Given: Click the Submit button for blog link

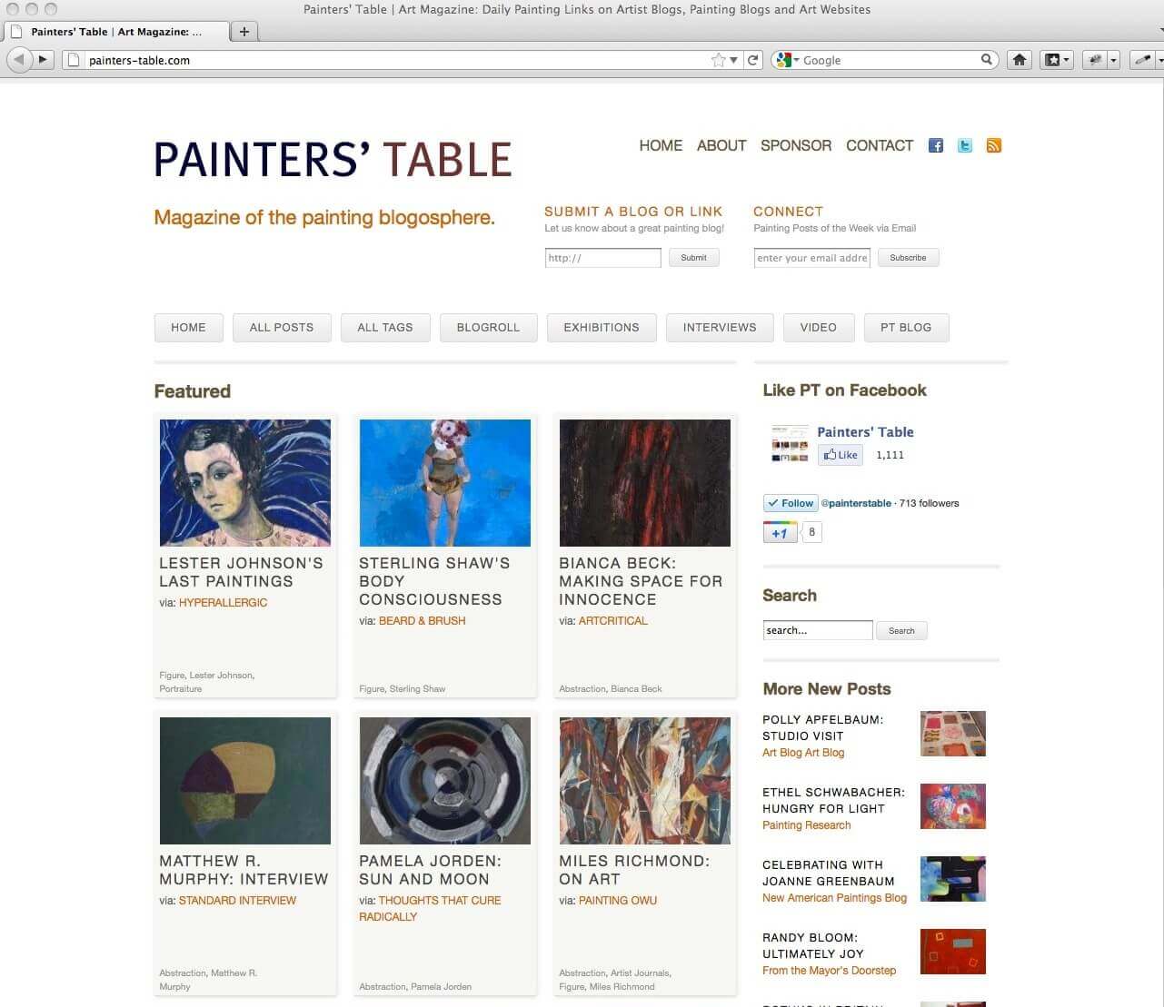Looking at the screenshot, I should (694, 258).
